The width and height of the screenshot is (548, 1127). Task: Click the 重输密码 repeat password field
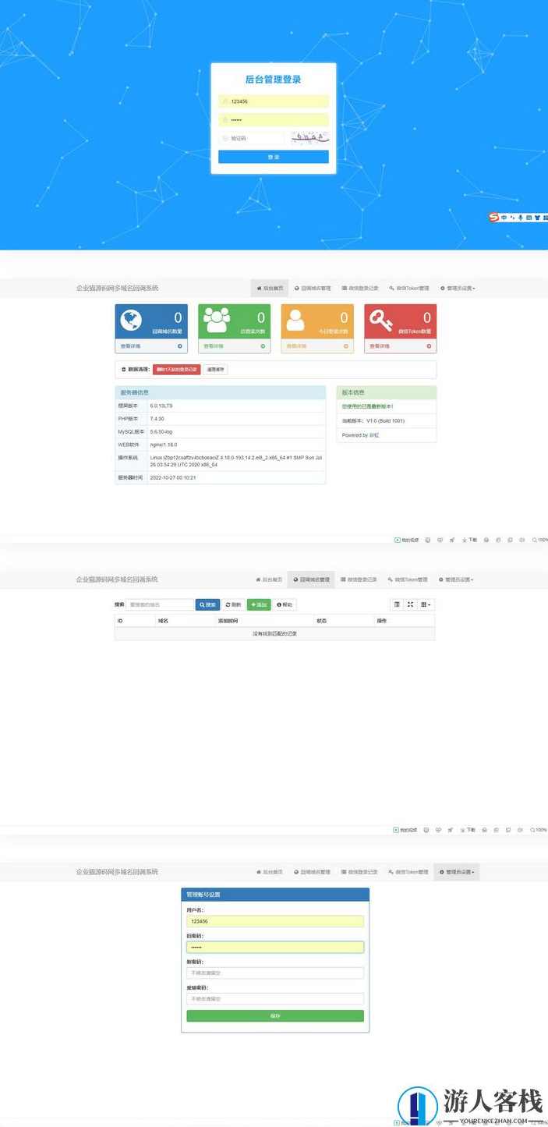[x=275, y=998]
